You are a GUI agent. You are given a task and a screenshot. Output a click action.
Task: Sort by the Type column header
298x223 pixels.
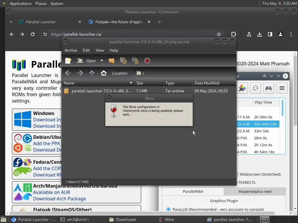(x=179, y=83)
